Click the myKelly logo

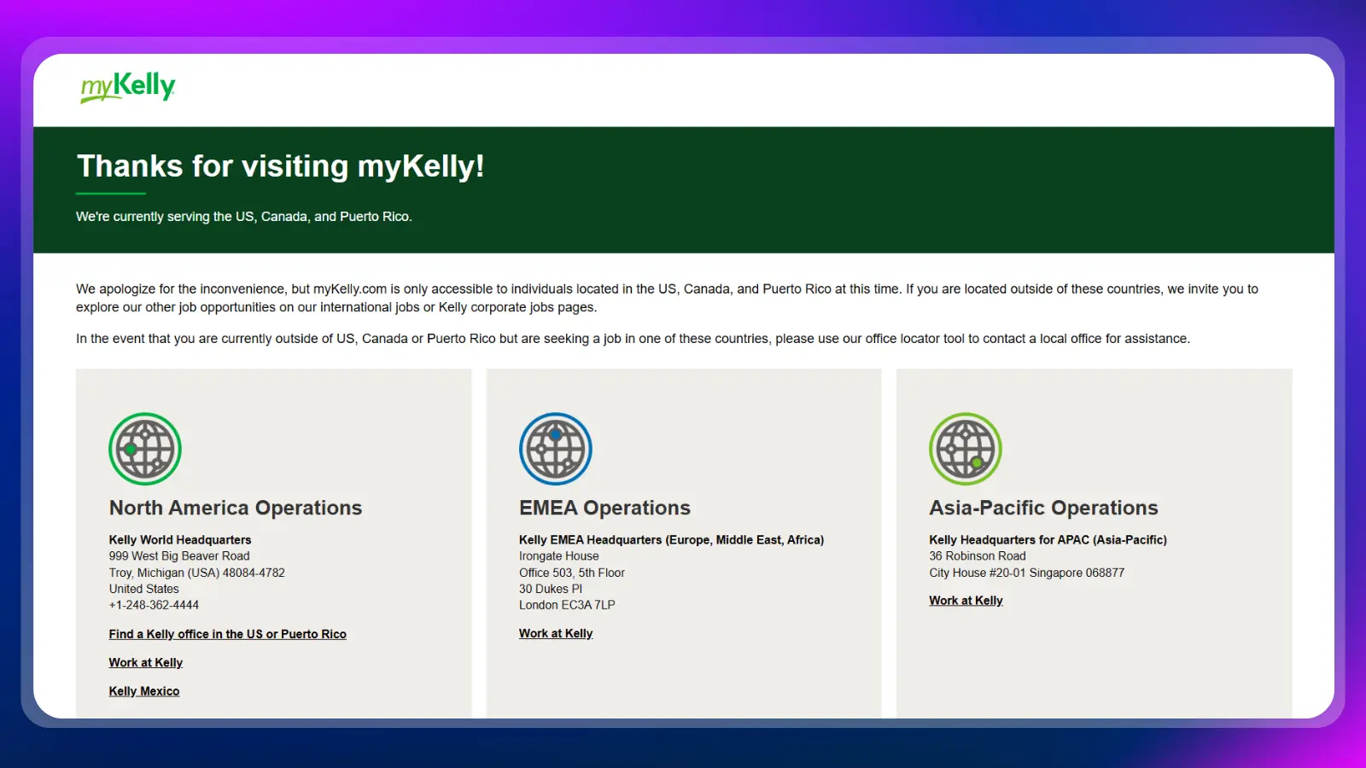pos(128,87)
